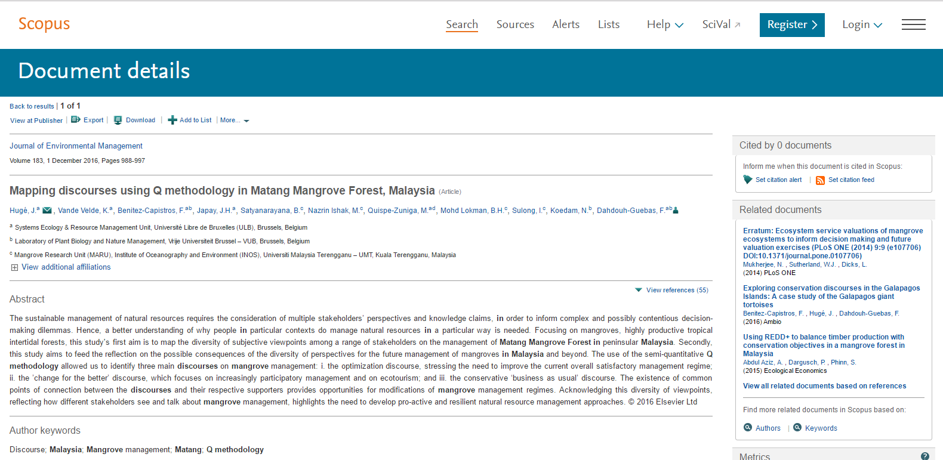Find related documents by Authors
Image resolution: width=943 pixels, height=460 pixels.
[768, 428]
